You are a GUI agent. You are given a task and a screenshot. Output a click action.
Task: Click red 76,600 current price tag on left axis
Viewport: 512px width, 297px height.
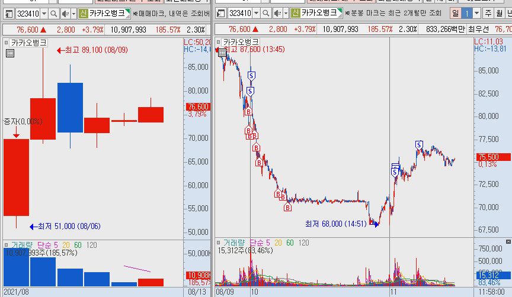[x=198, y=106]
